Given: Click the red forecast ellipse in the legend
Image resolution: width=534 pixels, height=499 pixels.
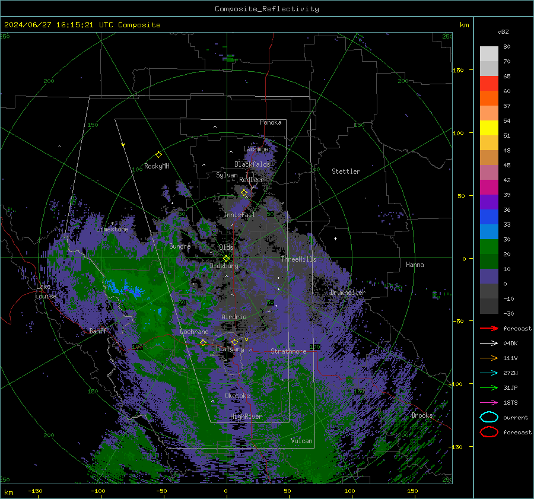Looking at the screenshot, I should click(489, 432).
